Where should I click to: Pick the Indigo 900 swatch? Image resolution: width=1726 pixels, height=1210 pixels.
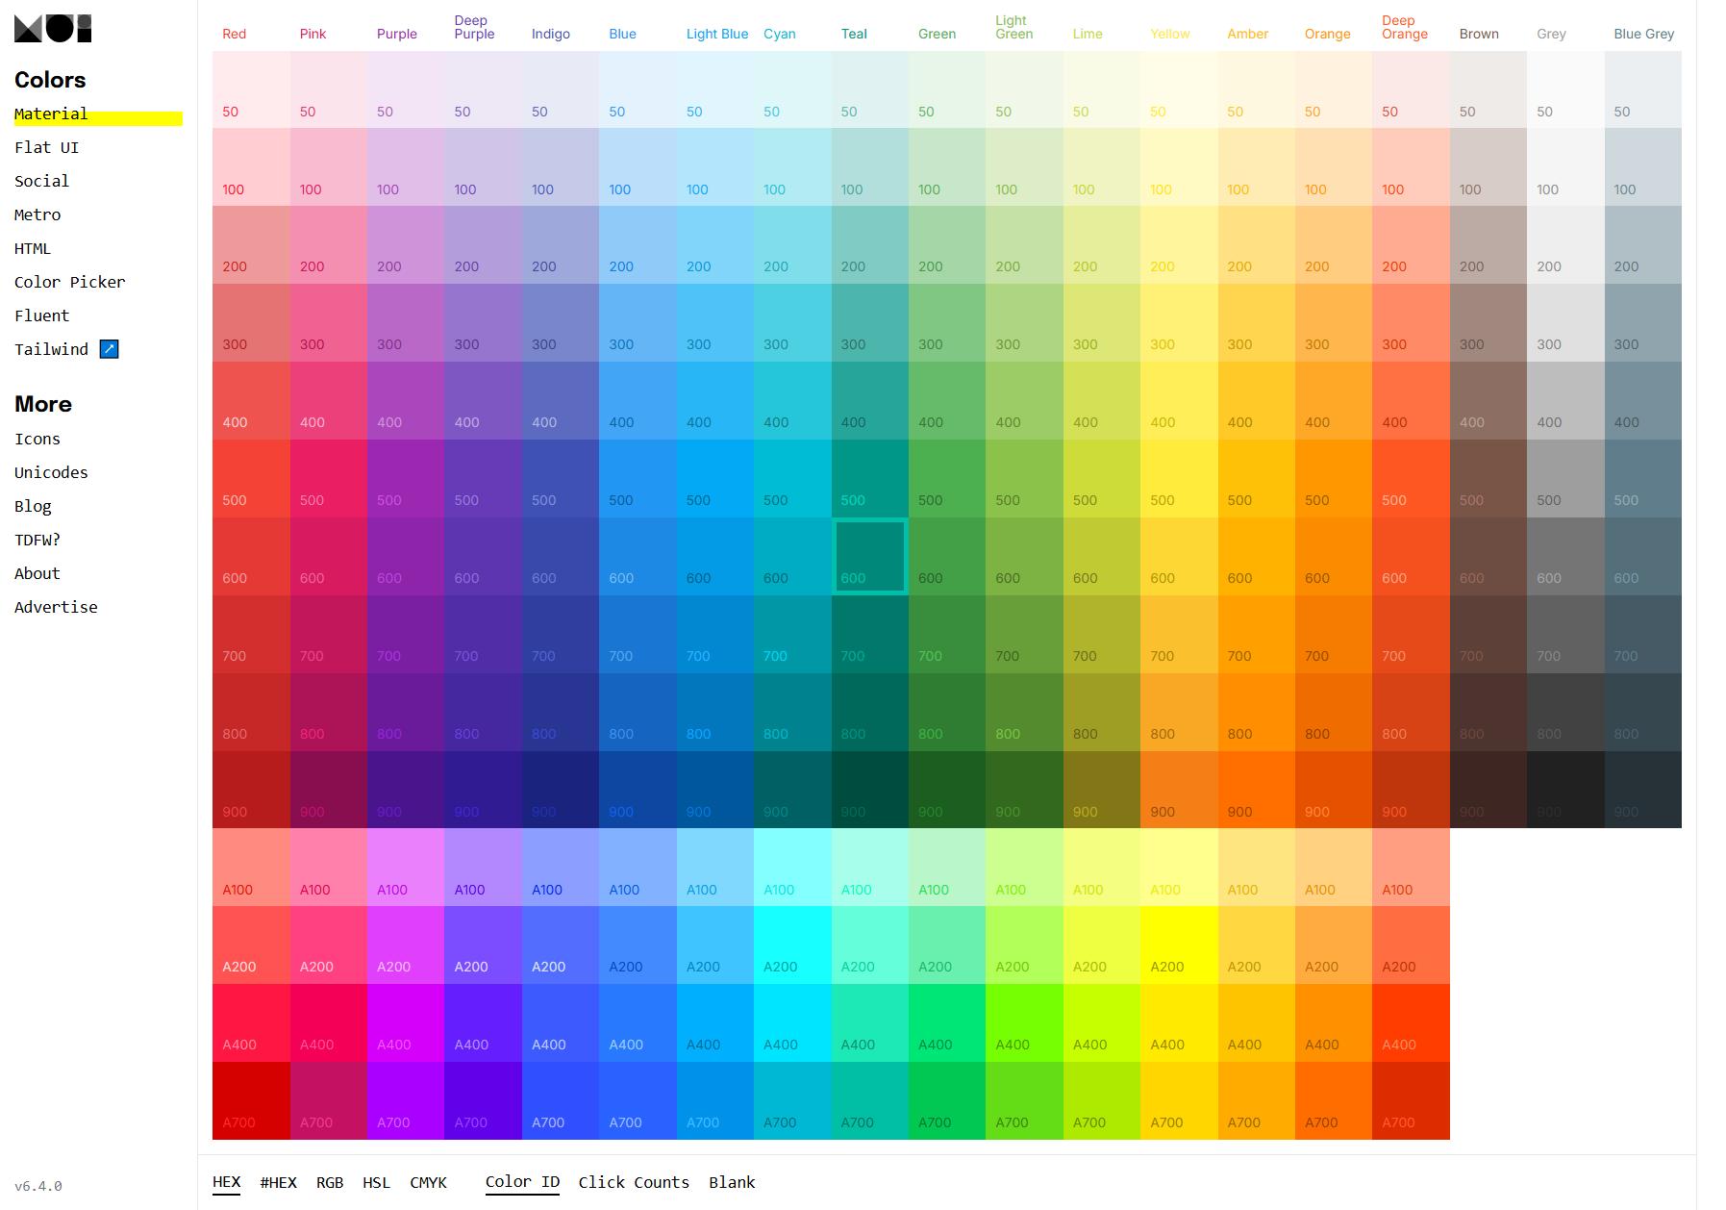pos(561,790)
